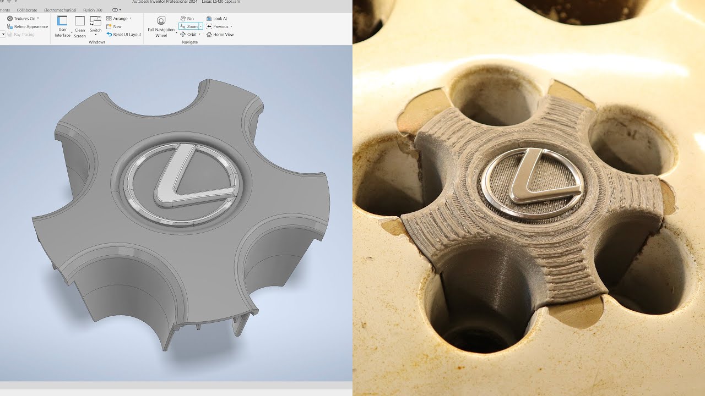Screen dimensions: 705x396
Task: Toggle Ray Tracing
Action: (20, 34)
